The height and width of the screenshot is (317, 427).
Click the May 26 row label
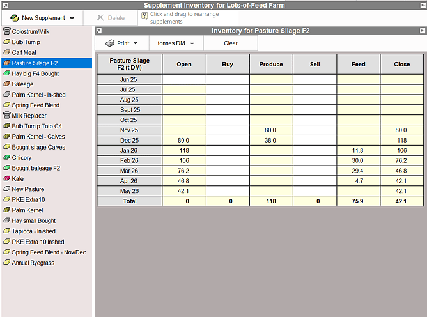[x=129, y=191]
